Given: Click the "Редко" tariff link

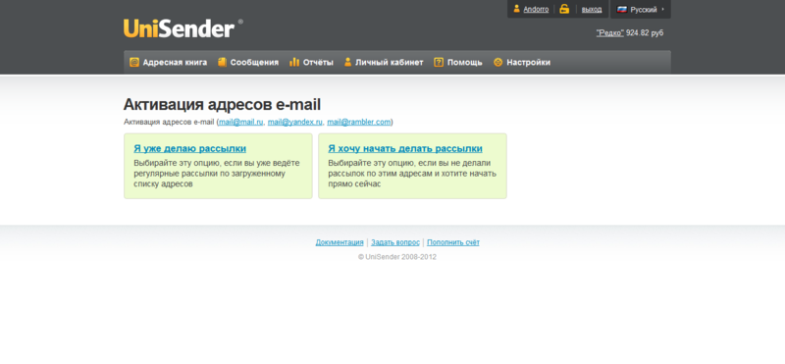Looking at the screenshot, I should tap(609, 32).
